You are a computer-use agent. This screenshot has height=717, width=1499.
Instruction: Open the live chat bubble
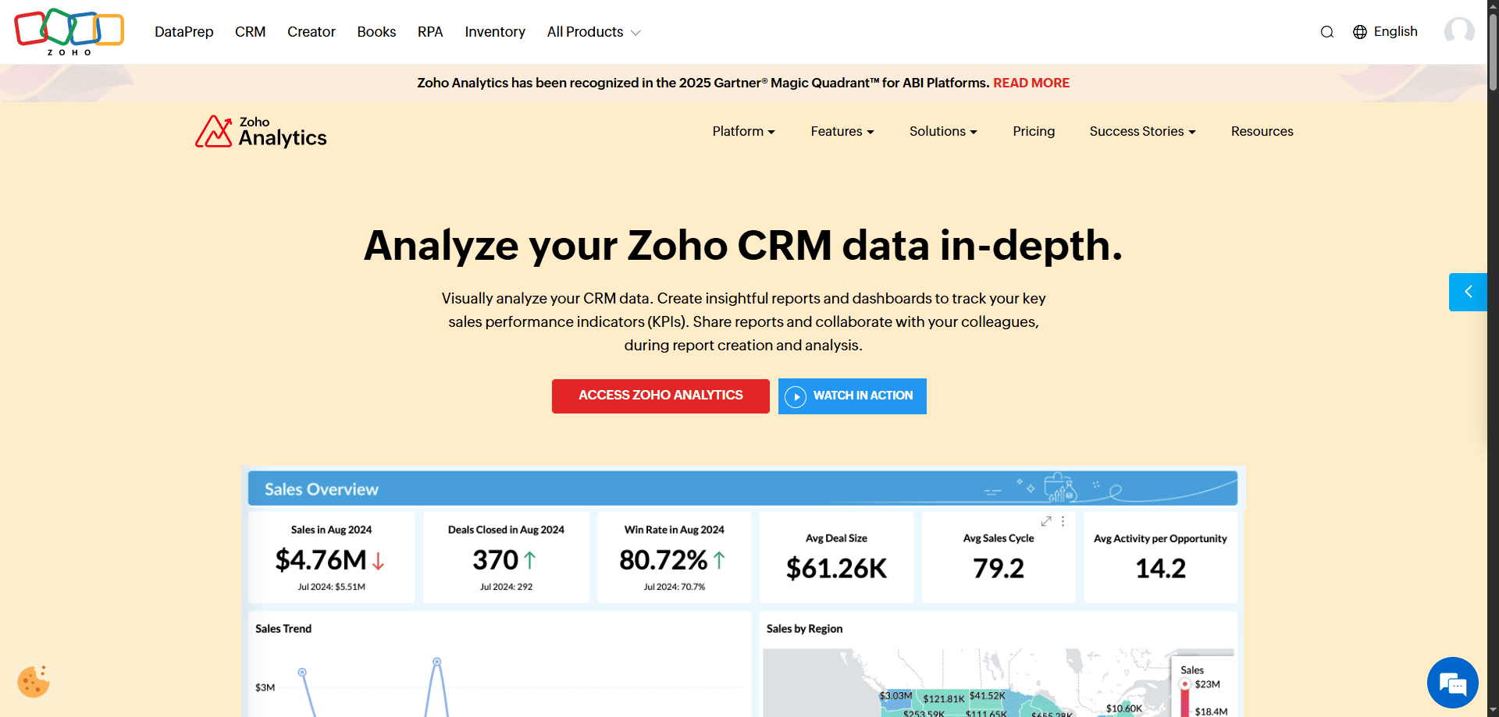(x=1452, y=683)
